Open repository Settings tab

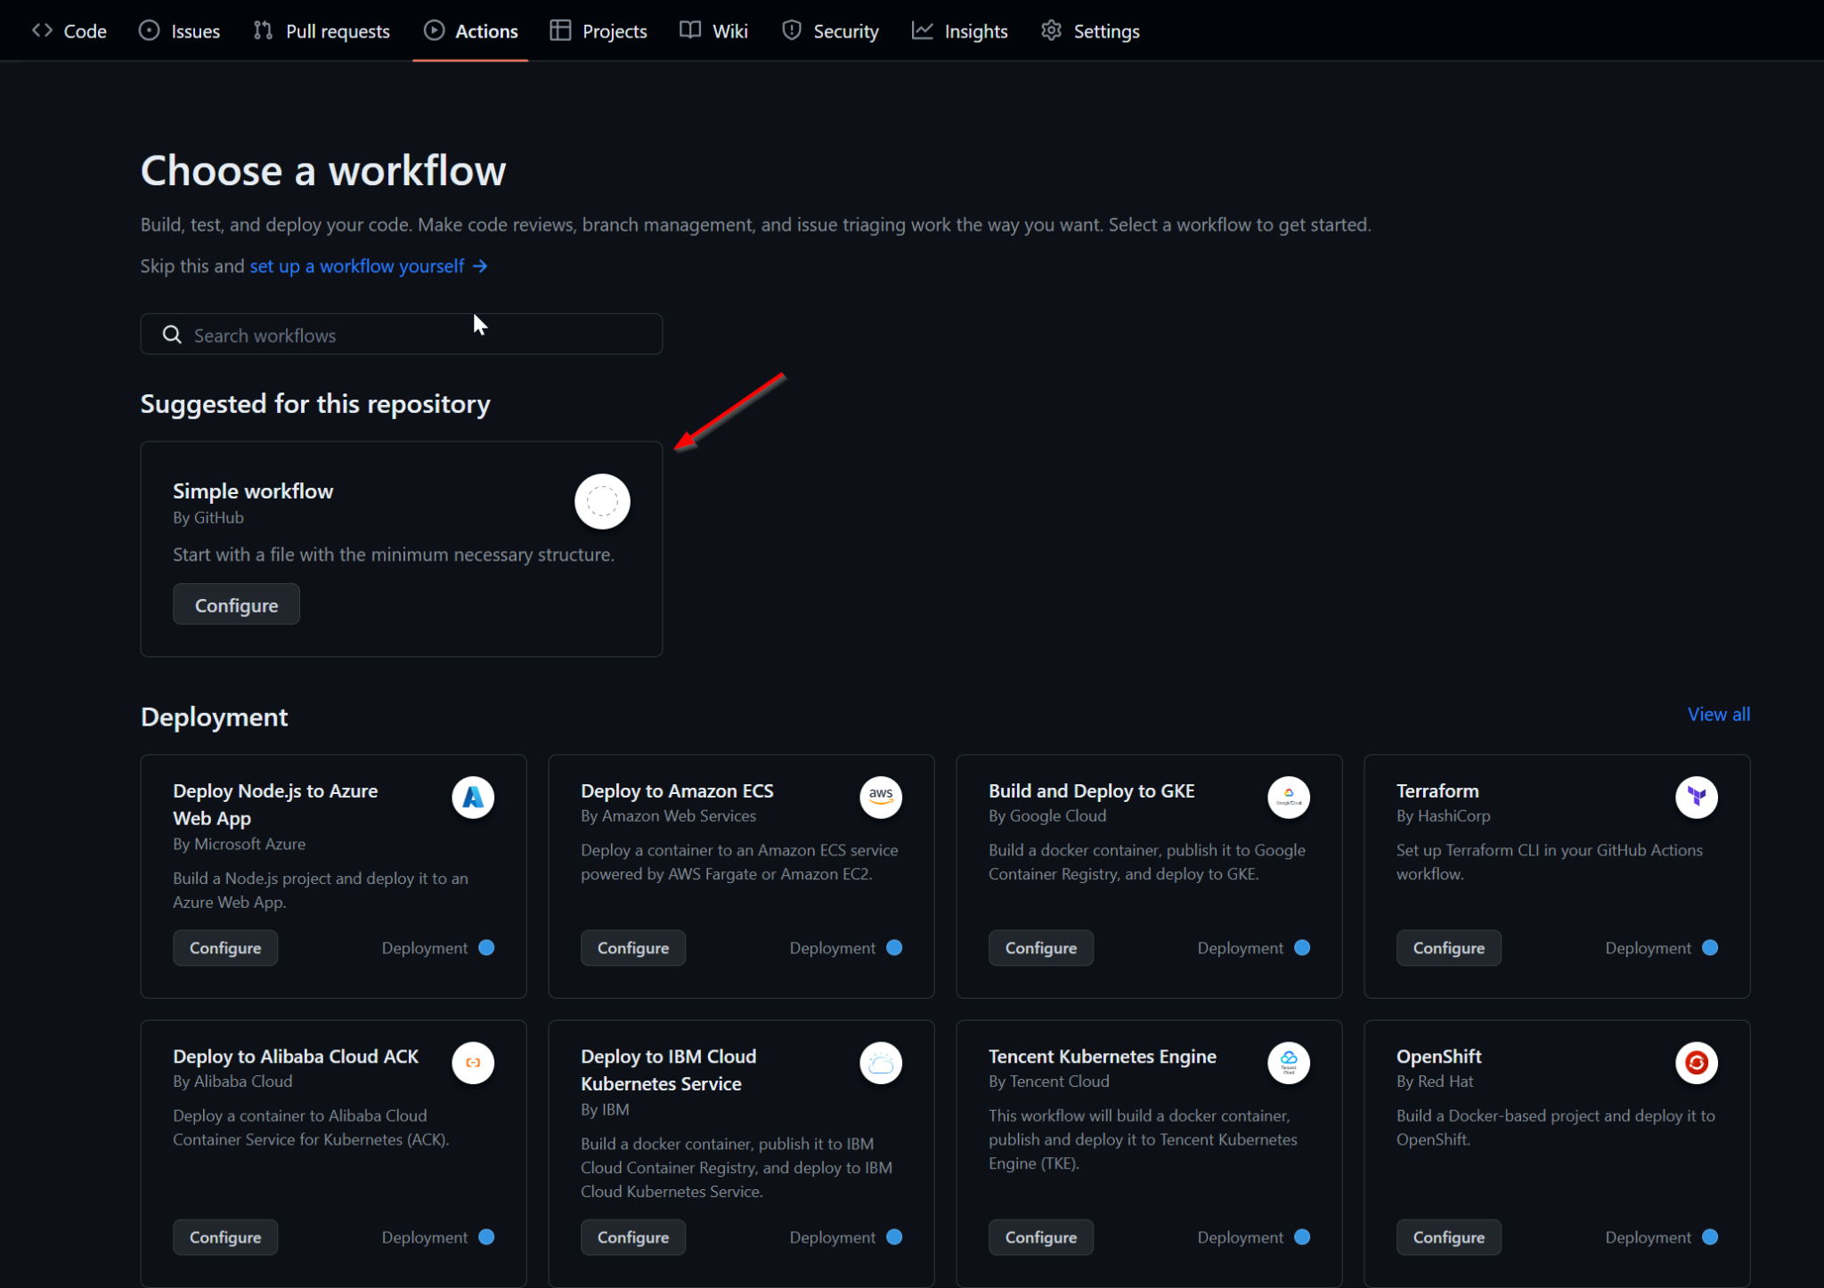pos(1090,31)
